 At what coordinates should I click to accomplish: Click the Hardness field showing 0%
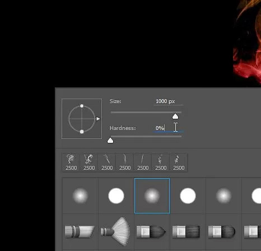point(169,128)
